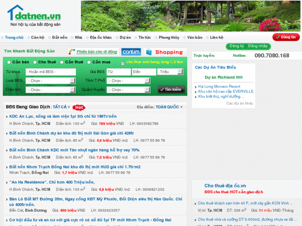This screenshot has height=226, width=302.
Task: Open the Shopping link
Action: (169, 52)
